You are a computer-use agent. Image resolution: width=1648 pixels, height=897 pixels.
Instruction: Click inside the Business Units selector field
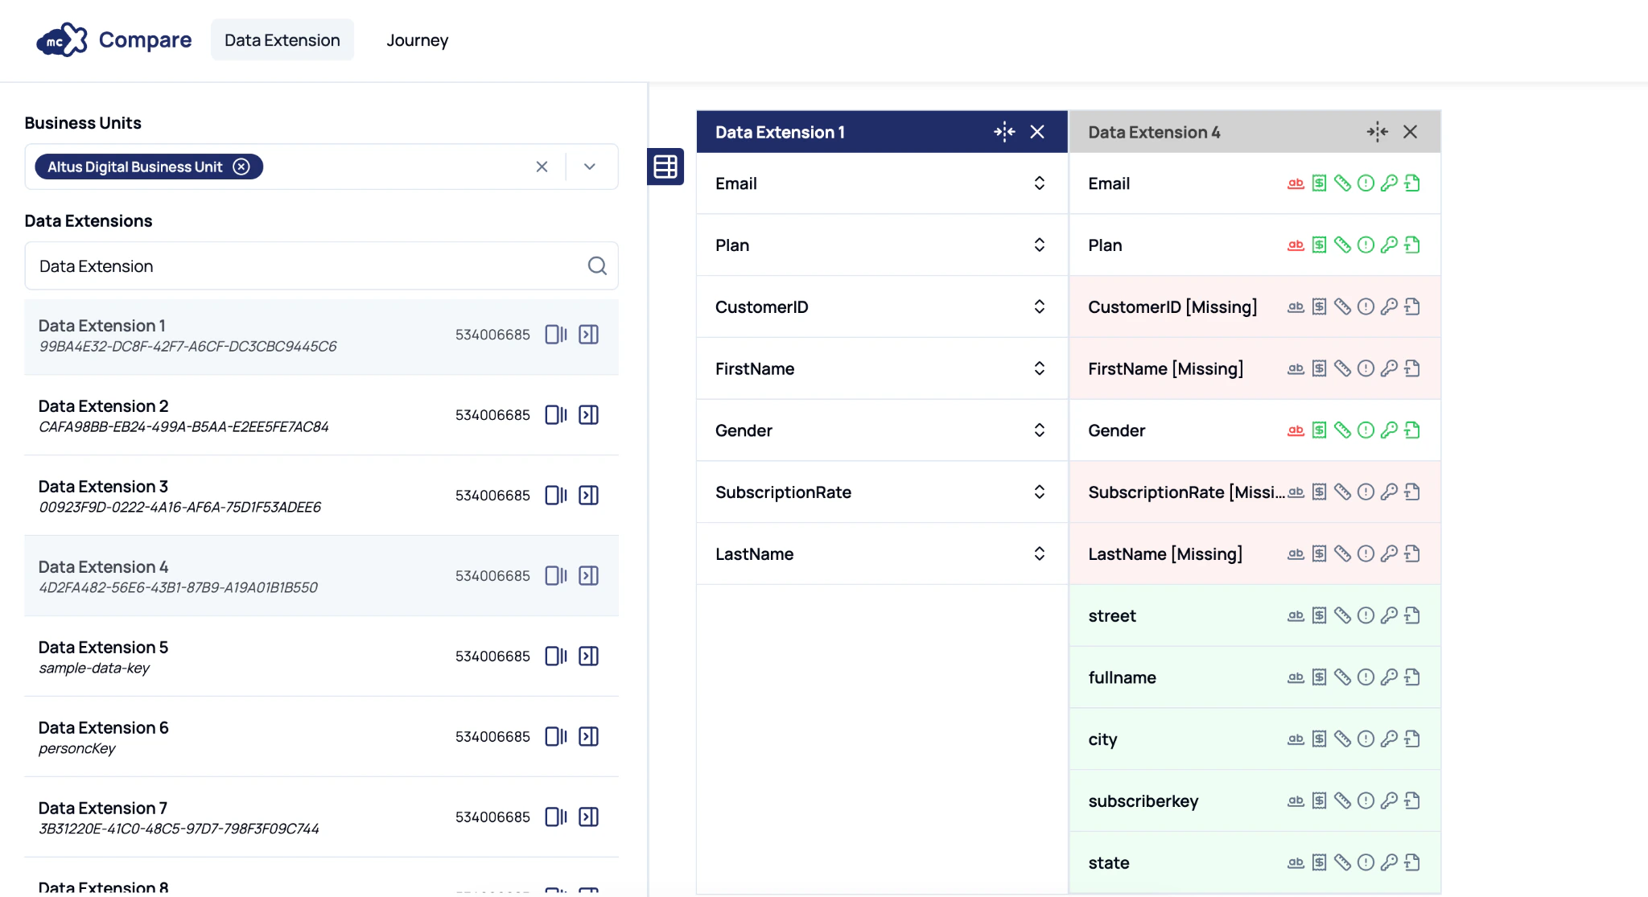coord(321,167)
